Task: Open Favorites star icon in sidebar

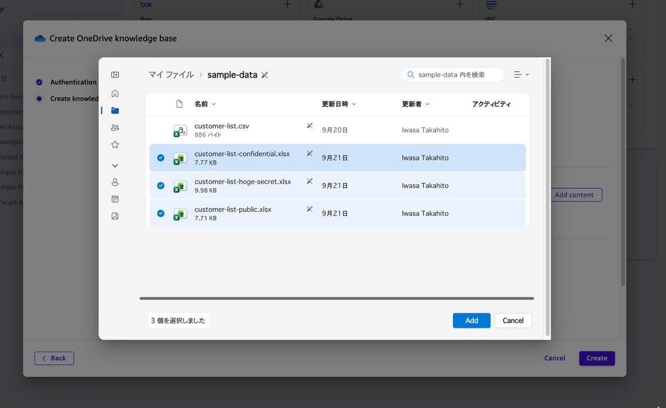Action: (x=115, y=145)
